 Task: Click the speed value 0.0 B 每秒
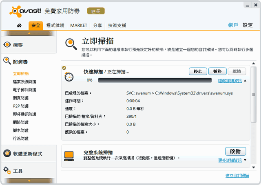pyautogui.click(x=135, y=108)
